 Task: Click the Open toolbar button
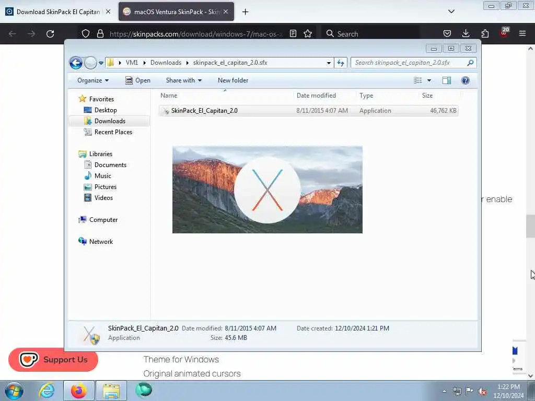point(138,80)
